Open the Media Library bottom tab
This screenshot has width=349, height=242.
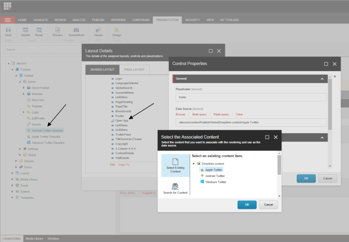point(34,238)
